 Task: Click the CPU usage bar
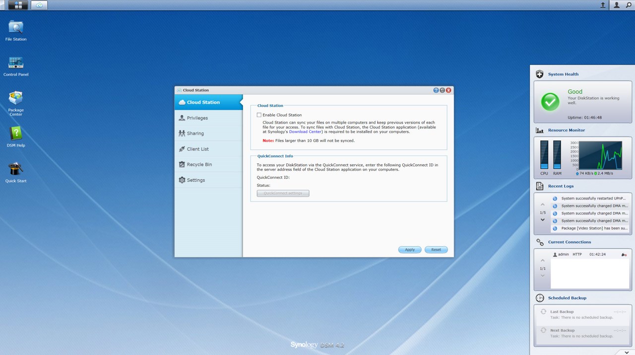pos(544,155)
